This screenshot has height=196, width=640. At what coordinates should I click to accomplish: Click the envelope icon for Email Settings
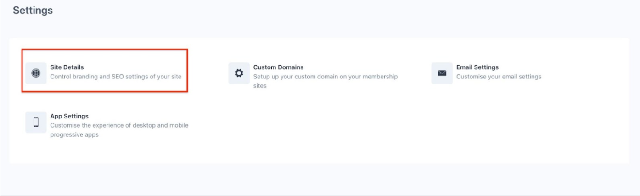[442, 73]
